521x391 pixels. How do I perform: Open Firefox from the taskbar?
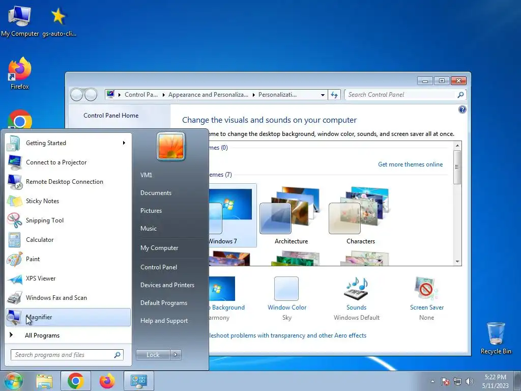click(107, 381)
